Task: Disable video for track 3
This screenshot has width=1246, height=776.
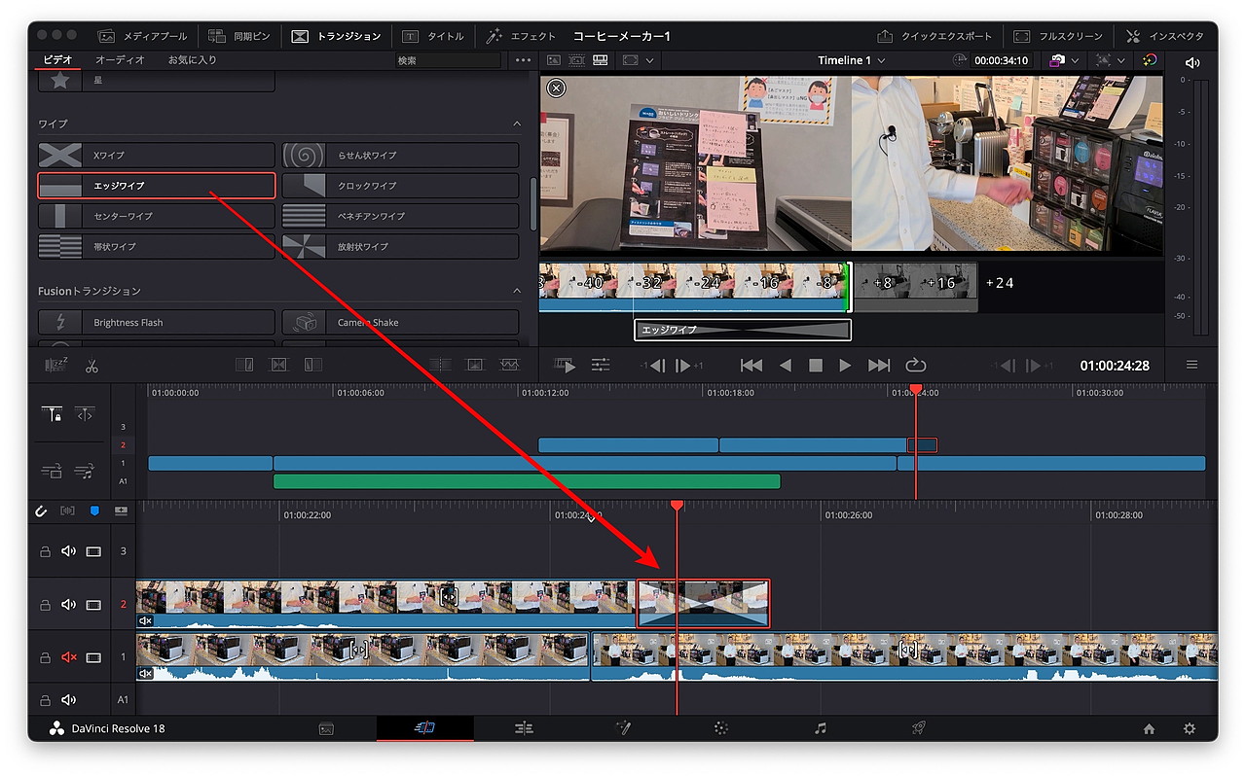Action: [93, 551]
